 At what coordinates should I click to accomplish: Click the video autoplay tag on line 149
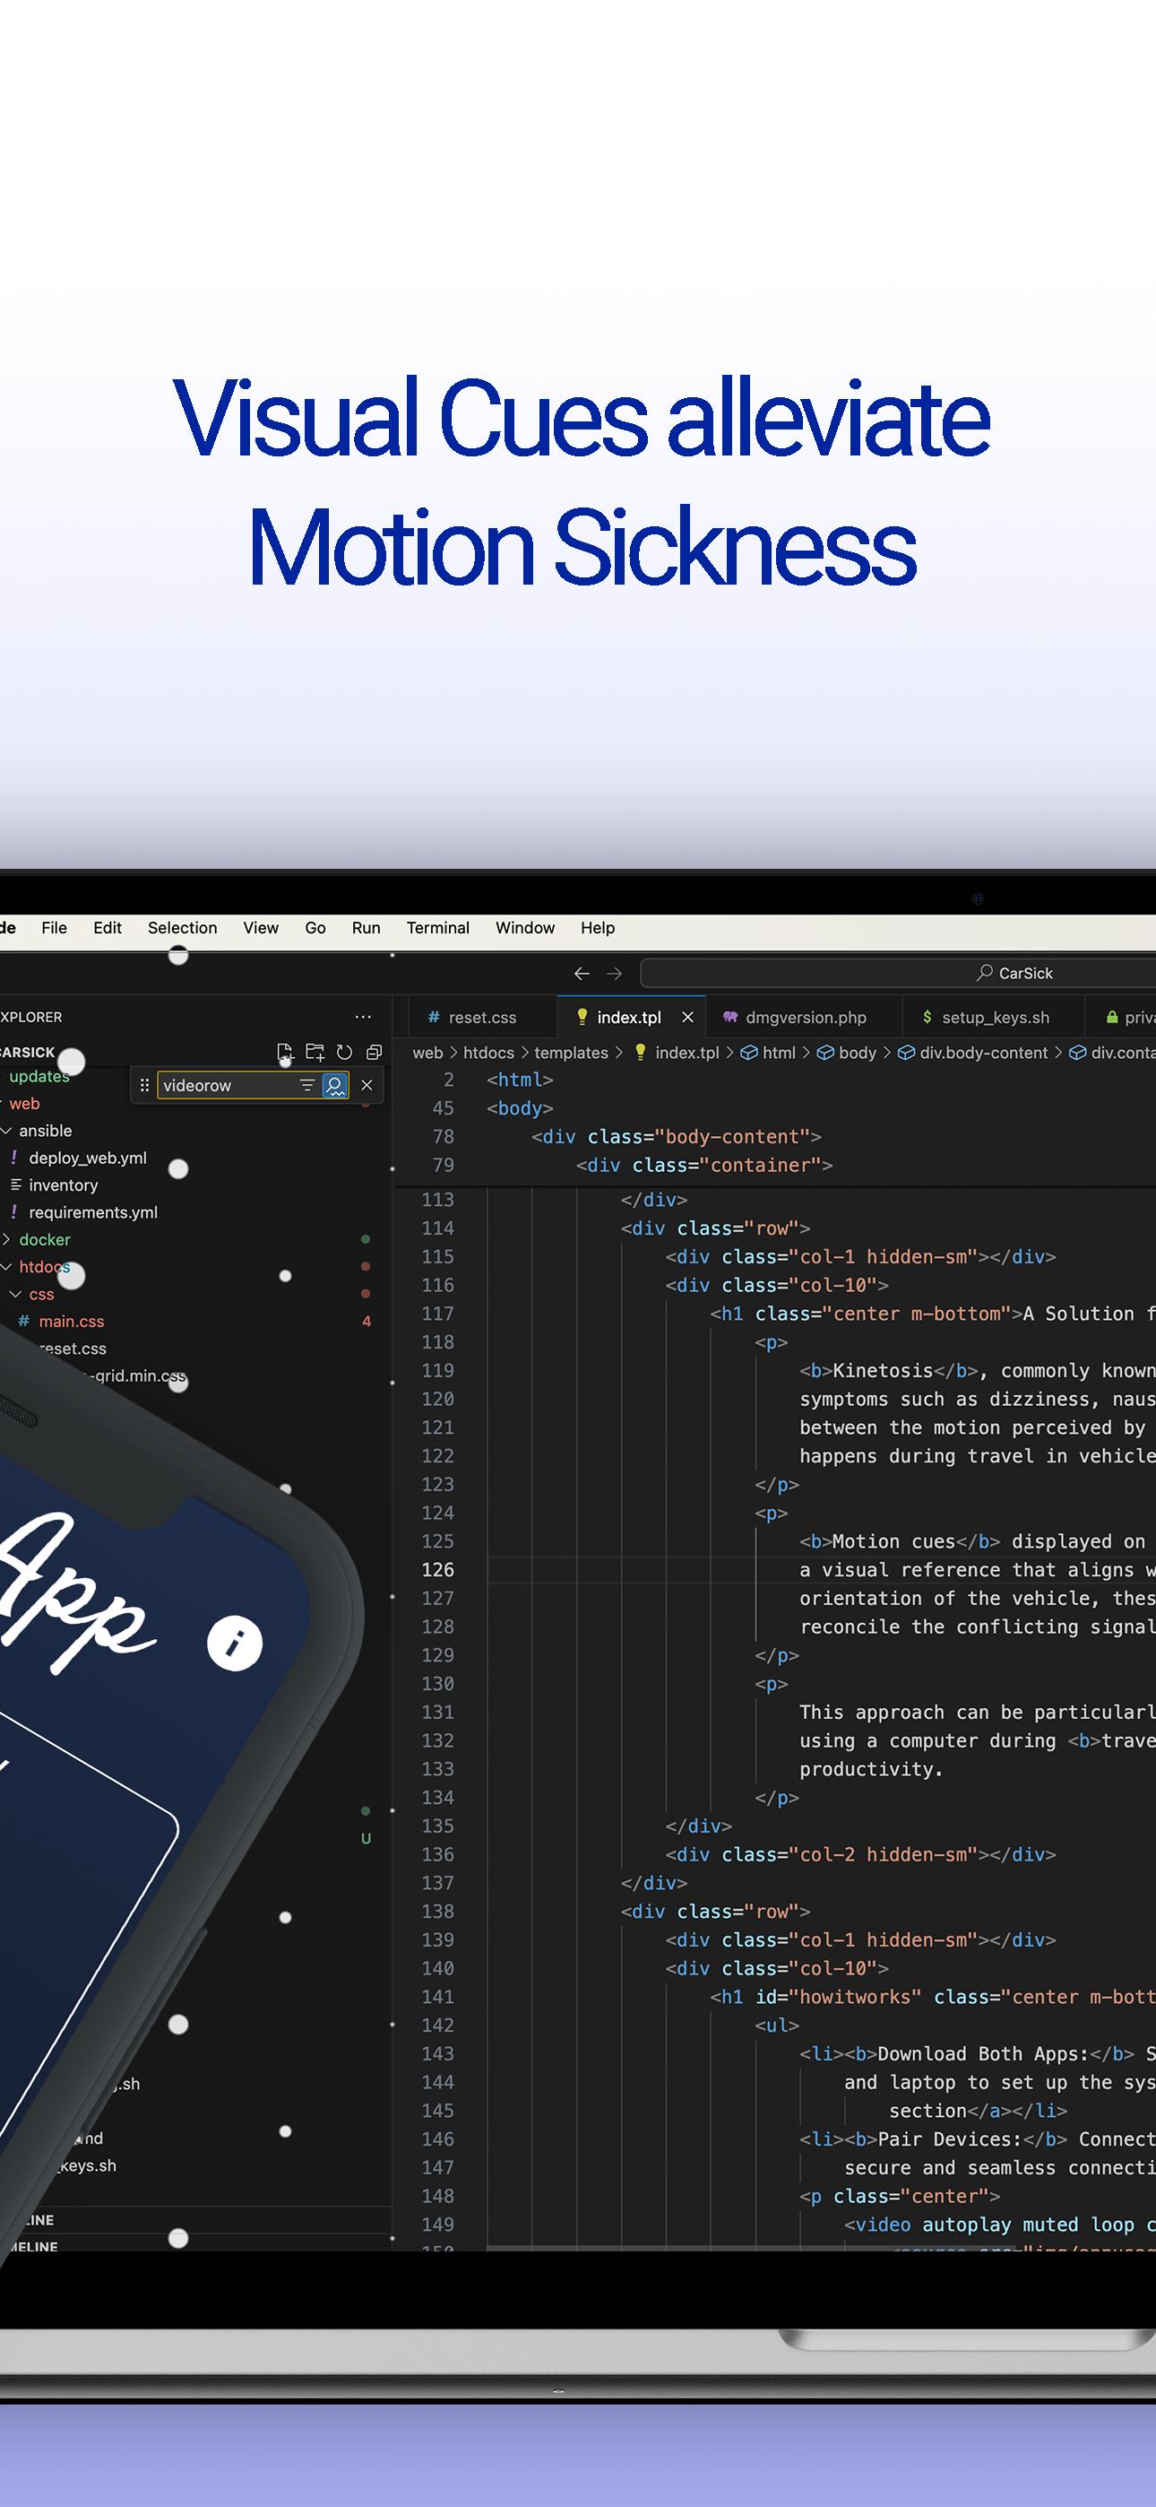coord(999,2225)
